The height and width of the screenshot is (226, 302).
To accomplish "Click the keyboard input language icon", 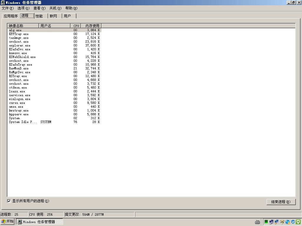I will (257, 222).
